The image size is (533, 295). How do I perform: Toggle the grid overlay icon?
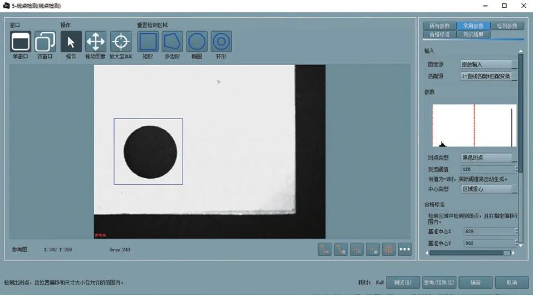pos(389,249)
